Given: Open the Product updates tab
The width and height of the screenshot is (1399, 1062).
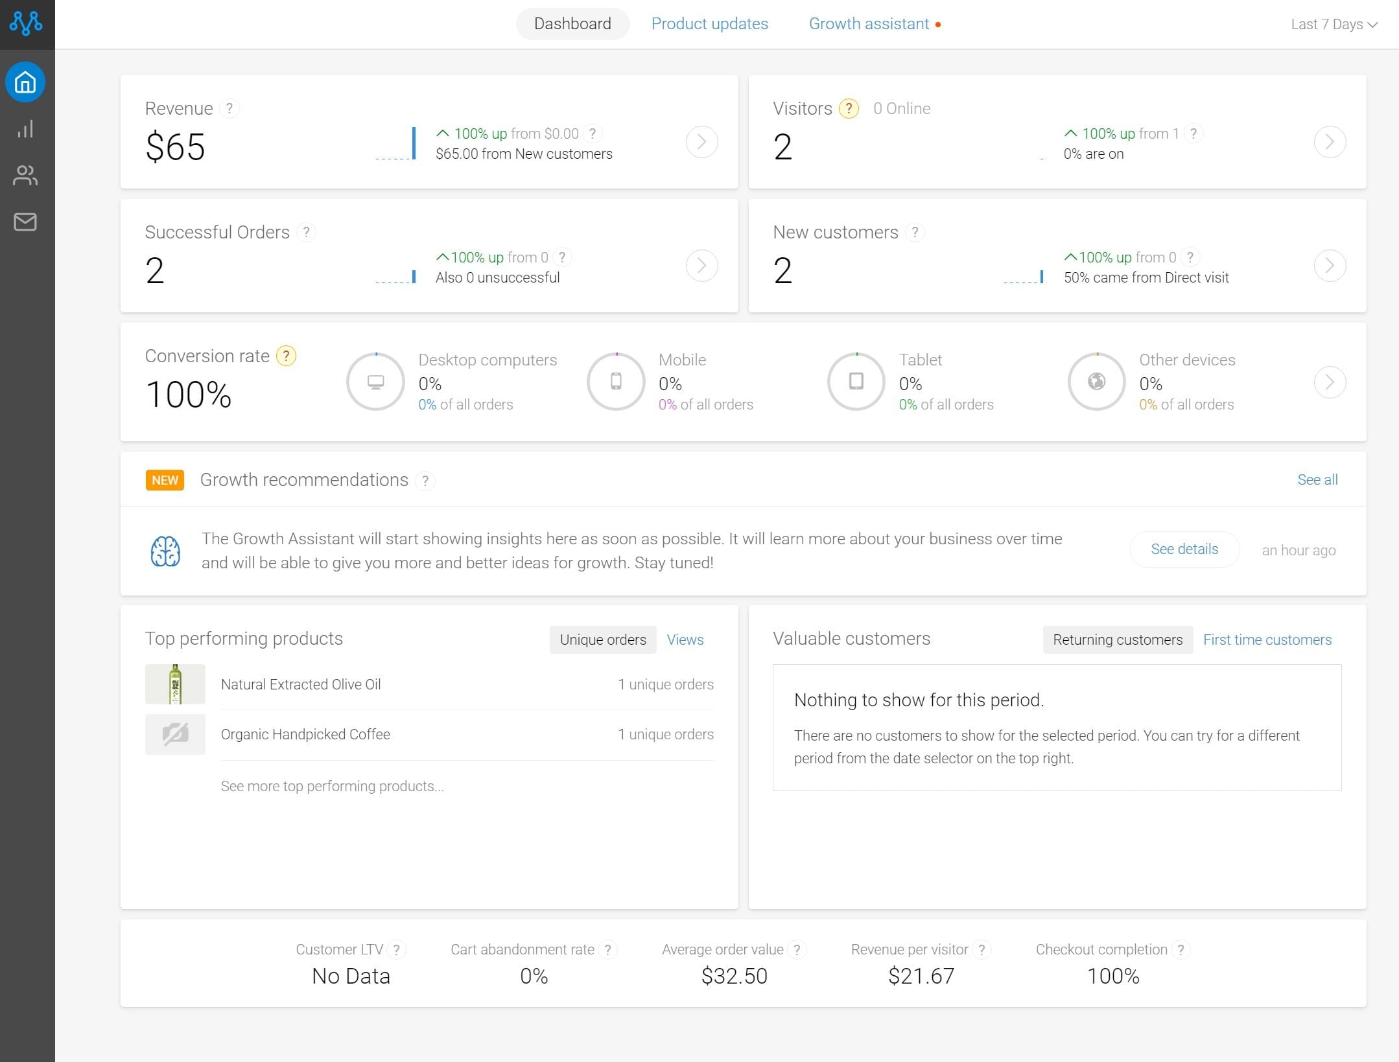Looking at the screenshot, I should pos(709,24).
